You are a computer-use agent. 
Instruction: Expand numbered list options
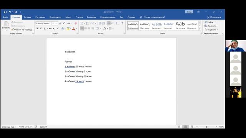pyautogui.click(x=90, y=23)
